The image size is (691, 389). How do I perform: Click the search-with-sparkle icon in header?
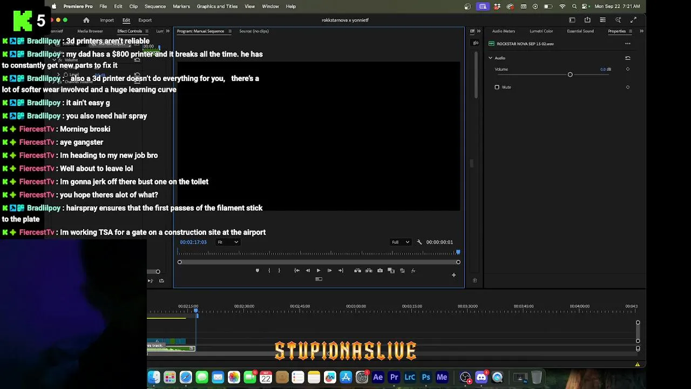click(x=618, y=20)
